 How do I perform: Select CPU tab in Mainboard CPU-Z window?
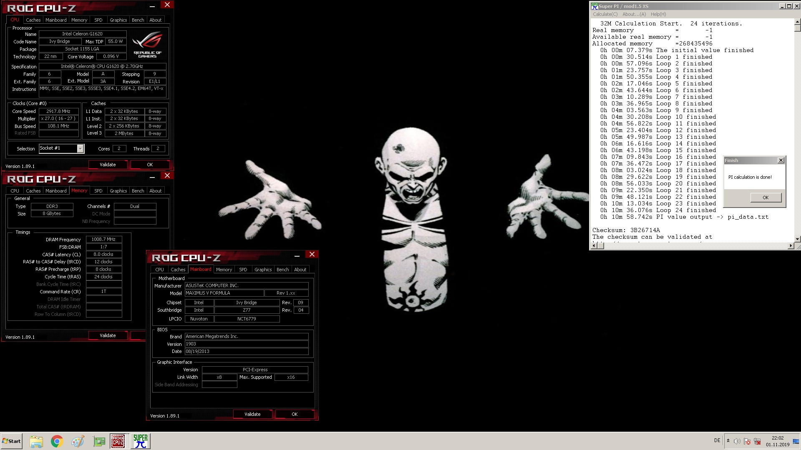pos(159,270)
